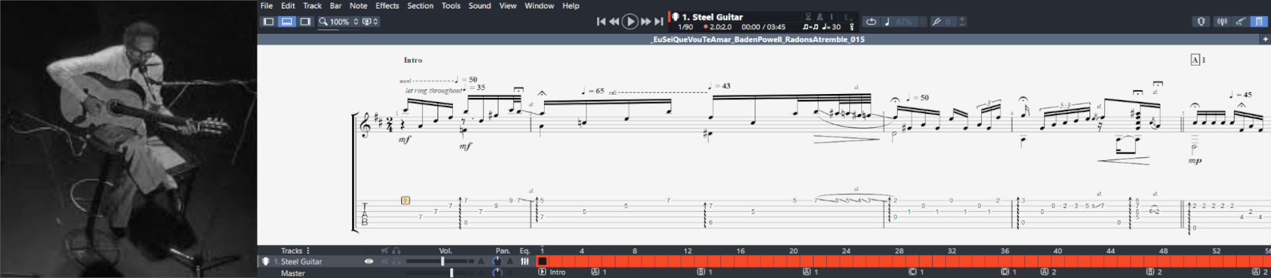Click the transposition tuning fork icon
Screen dimensions: 1271x278
coord(936,22)
